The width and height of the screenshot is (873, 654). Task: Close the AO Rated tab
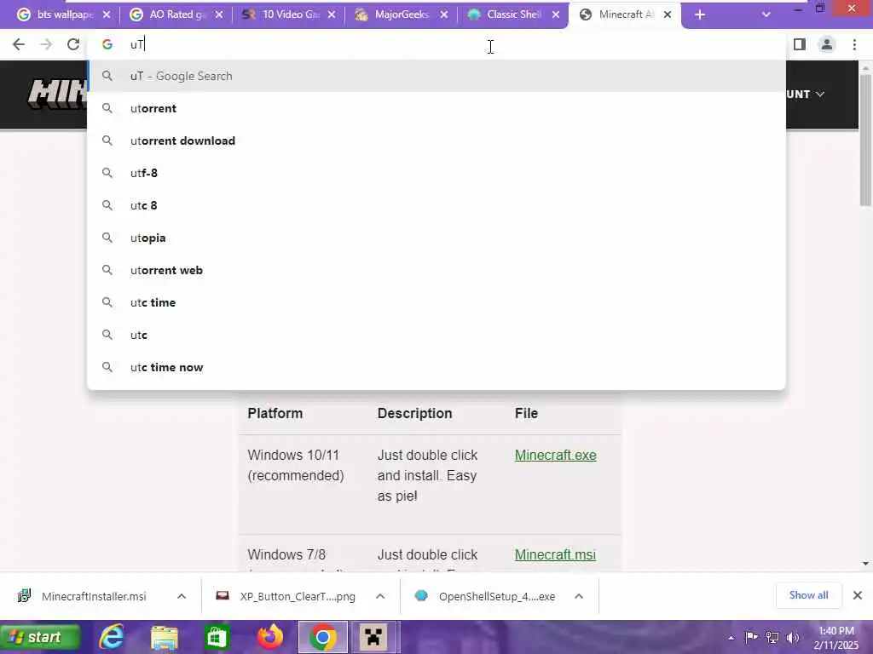219,15
